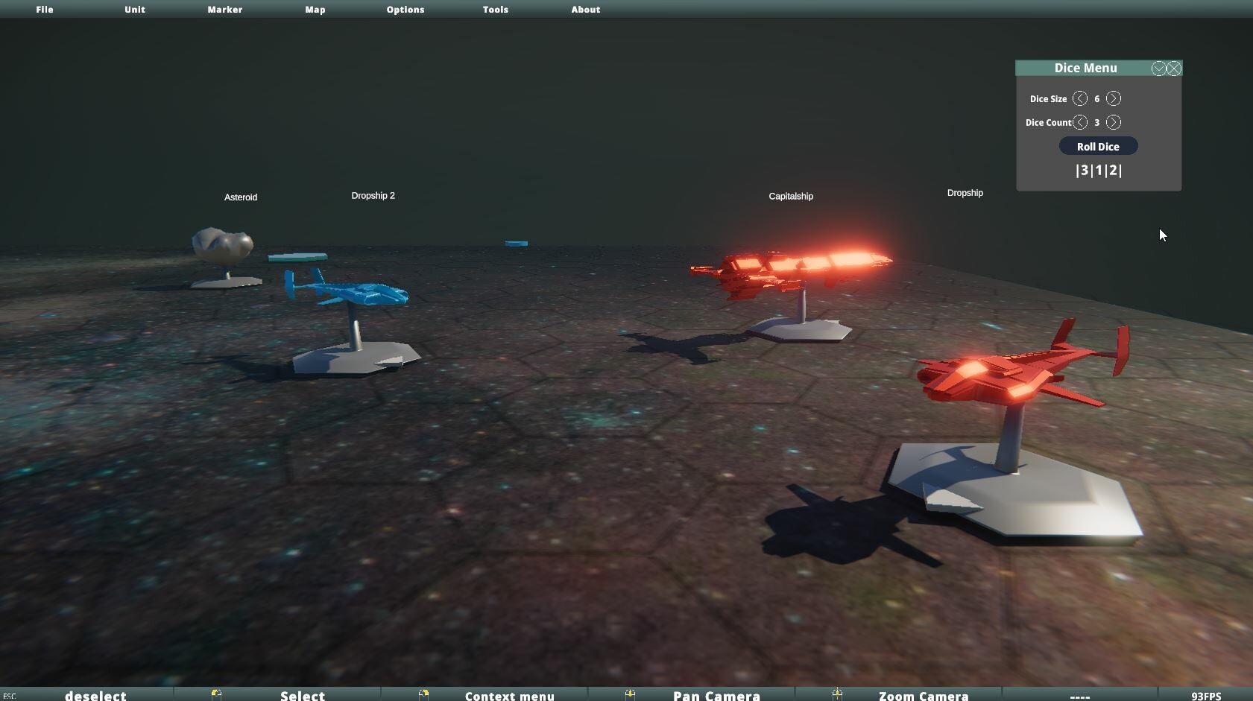The width and height of the screenshot is (1253, 701).
Task: Open the Marker menu
Action: [224, 9]
